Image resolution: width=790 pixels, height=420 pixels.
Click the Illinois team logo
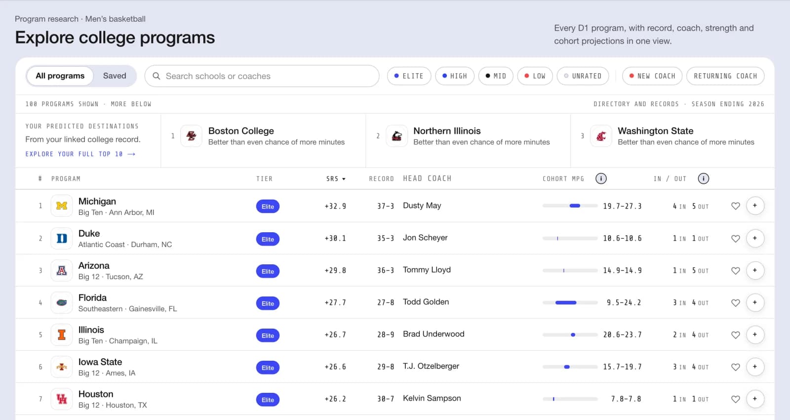point(62,335)
